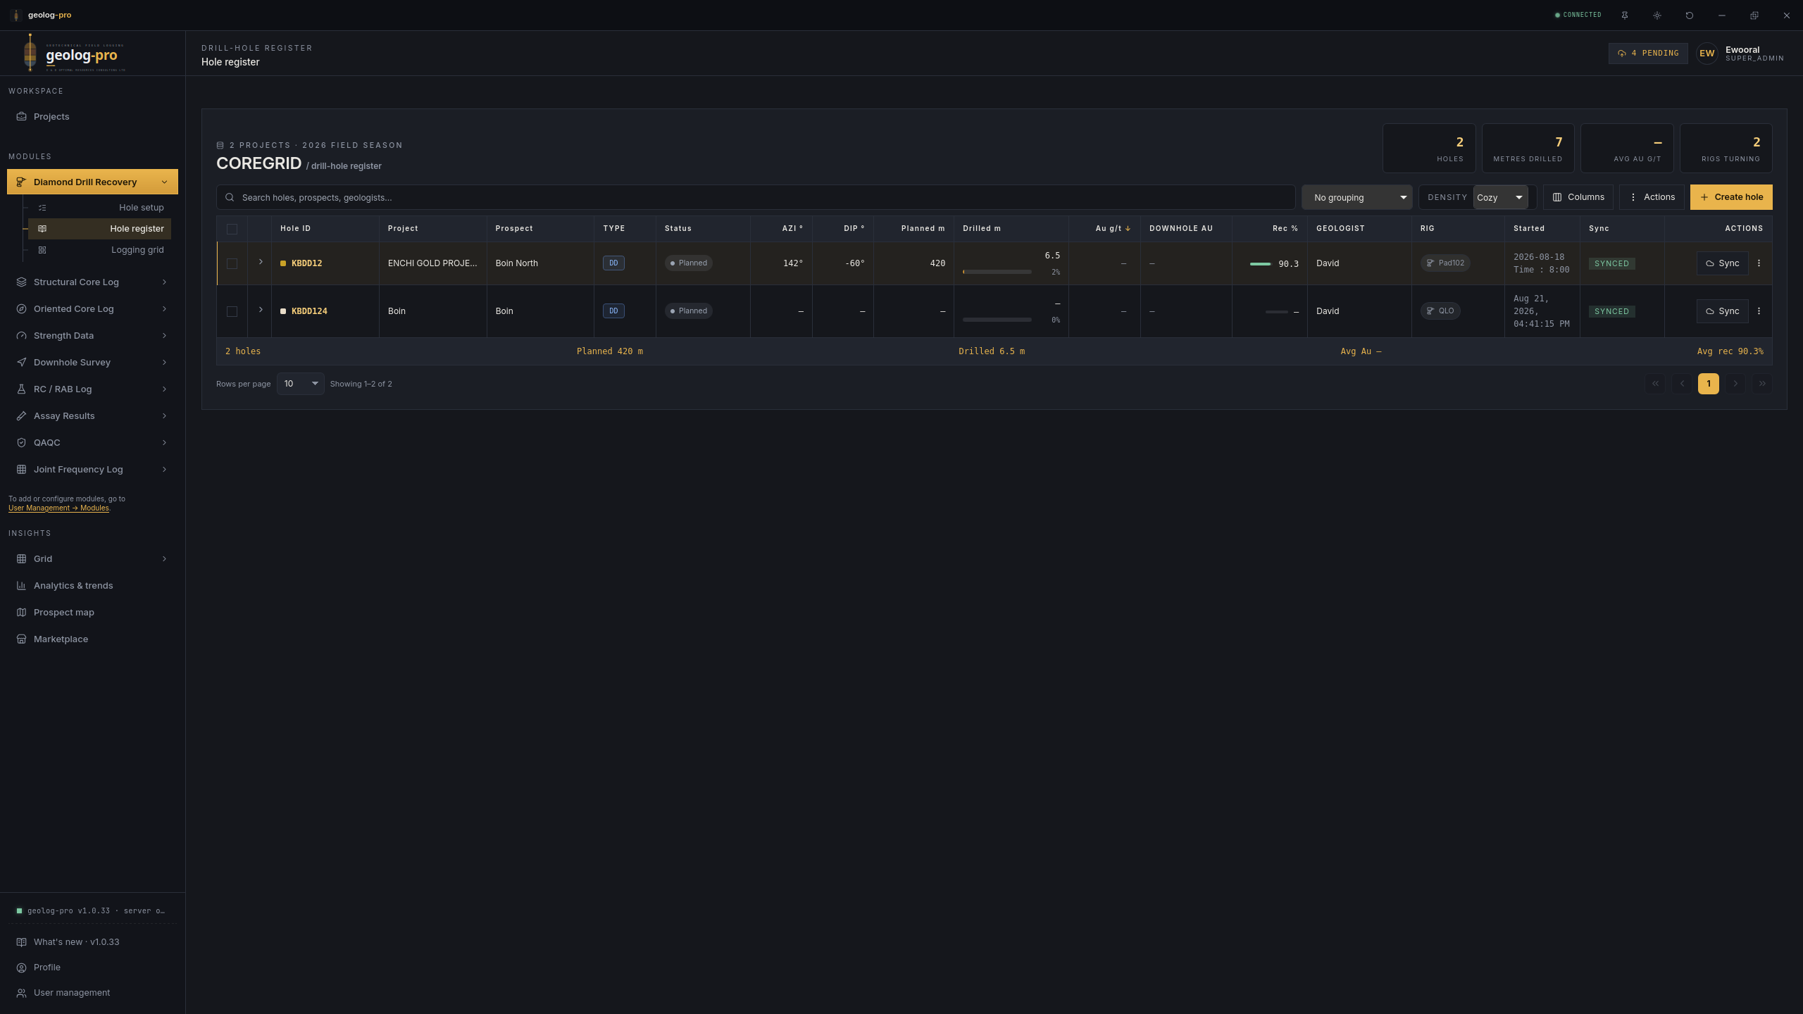Click Sync button for KBDD12

1723,263
